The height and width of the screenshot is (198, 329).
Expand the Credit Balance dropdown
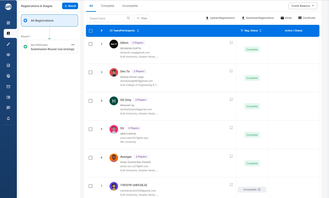[303, 6]
